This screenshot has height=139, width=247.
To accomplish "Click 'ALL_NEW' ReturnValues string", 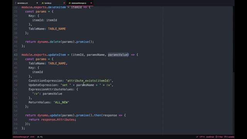I will tap(61, 102).
